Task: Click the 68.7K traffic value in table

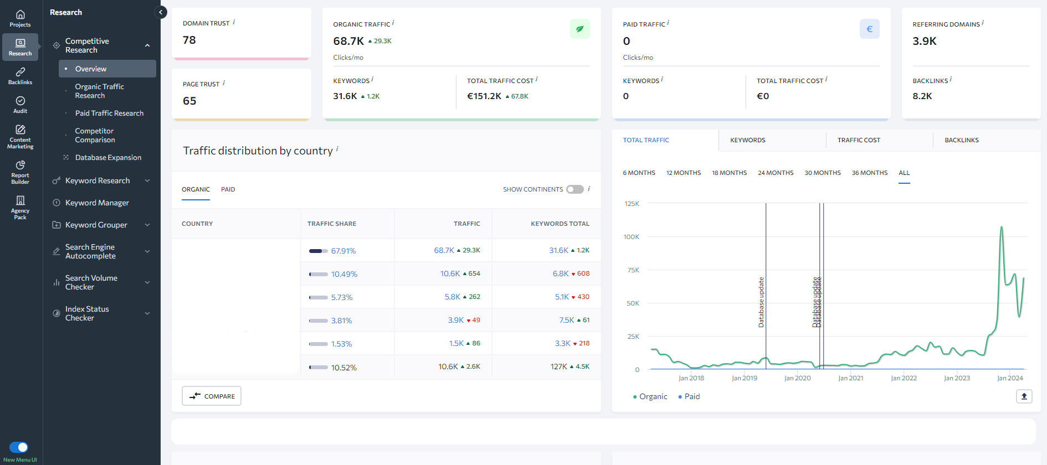Action: (444, 250)
